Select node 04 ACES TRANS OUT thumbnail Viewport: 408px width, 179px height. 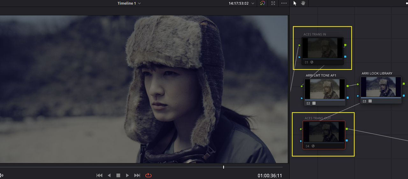324,132
